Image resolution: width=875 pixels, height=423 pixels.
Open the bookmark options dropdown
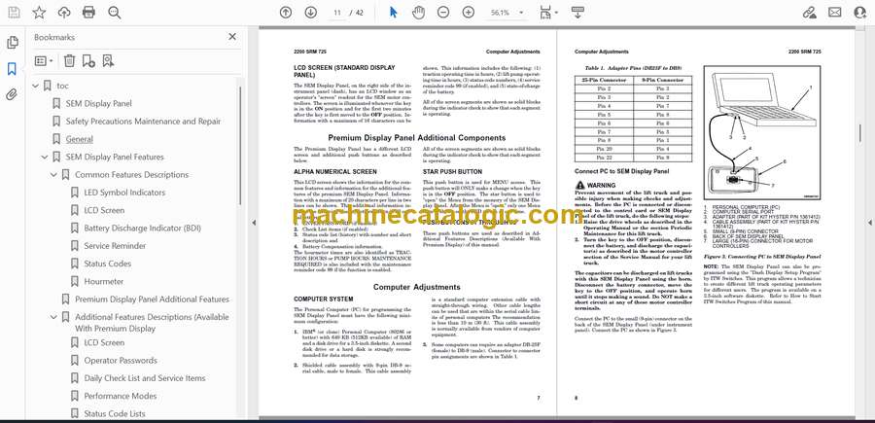pos(44,61)
